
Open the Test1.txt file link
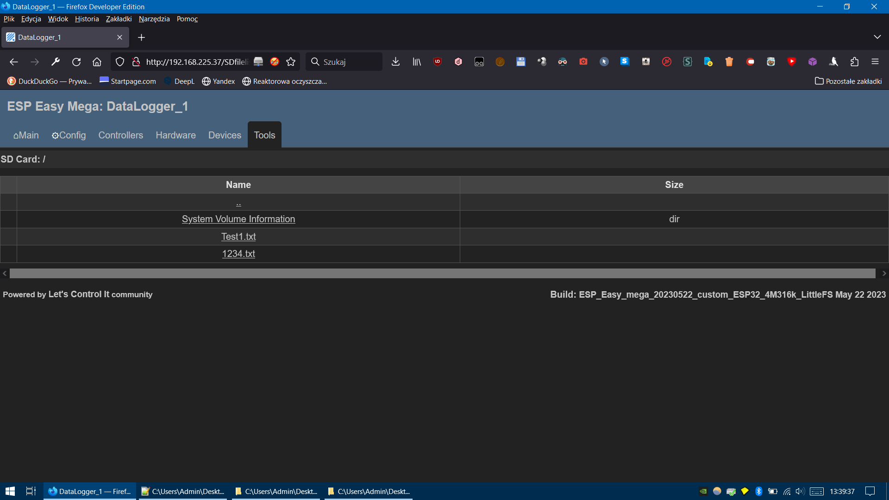pyautogui.click(x=238, y=237)
